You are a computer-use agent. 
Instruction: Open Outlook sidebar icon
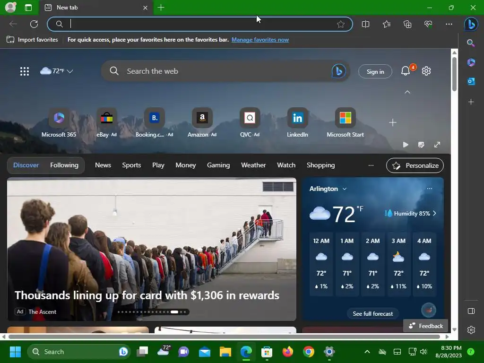pos(471,81)
